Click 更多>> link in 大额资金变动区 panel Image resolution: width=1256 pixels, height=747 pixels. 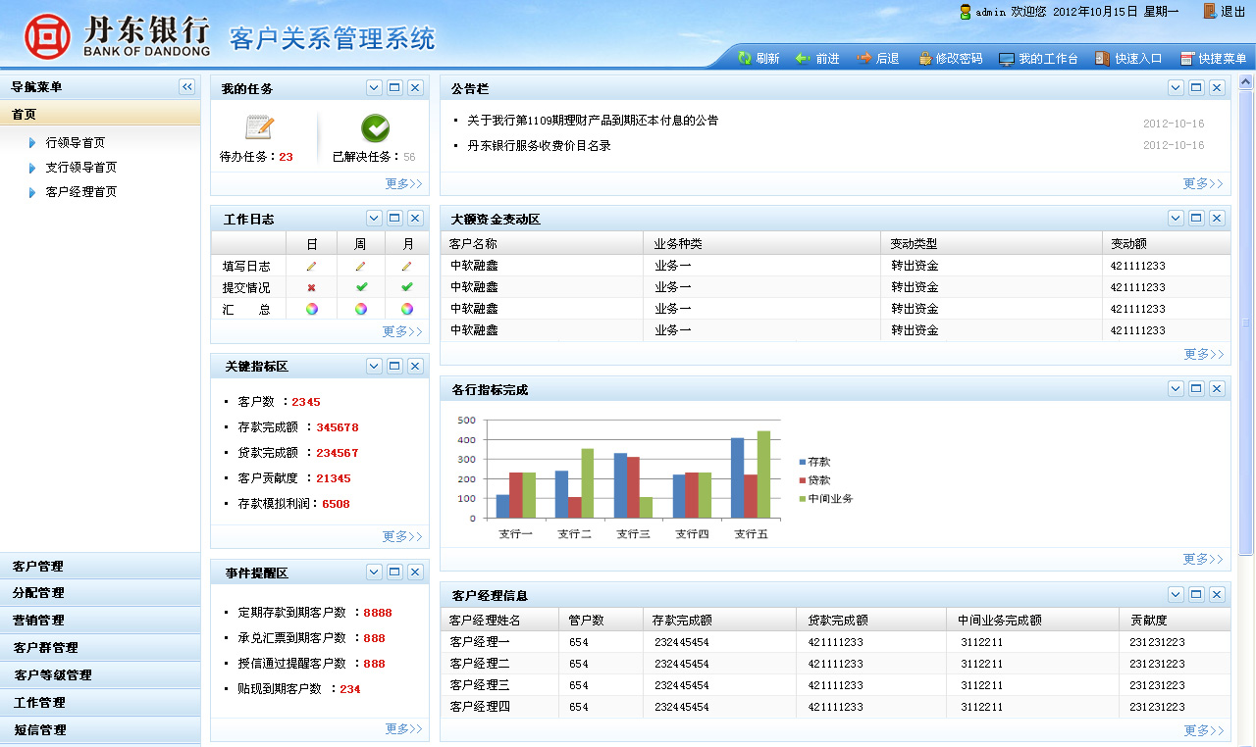[1203, 354]
